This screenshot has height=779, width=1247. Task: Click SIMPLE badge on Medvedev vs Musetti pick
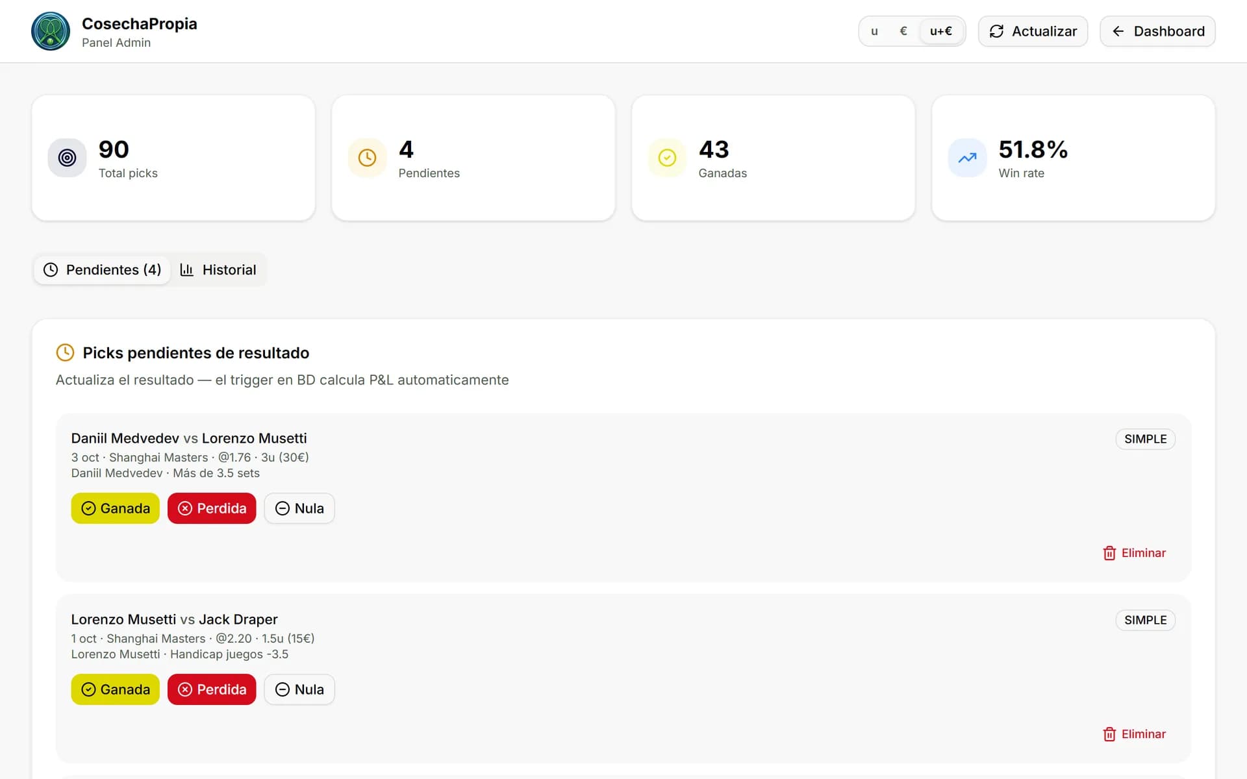point(1145,439)
